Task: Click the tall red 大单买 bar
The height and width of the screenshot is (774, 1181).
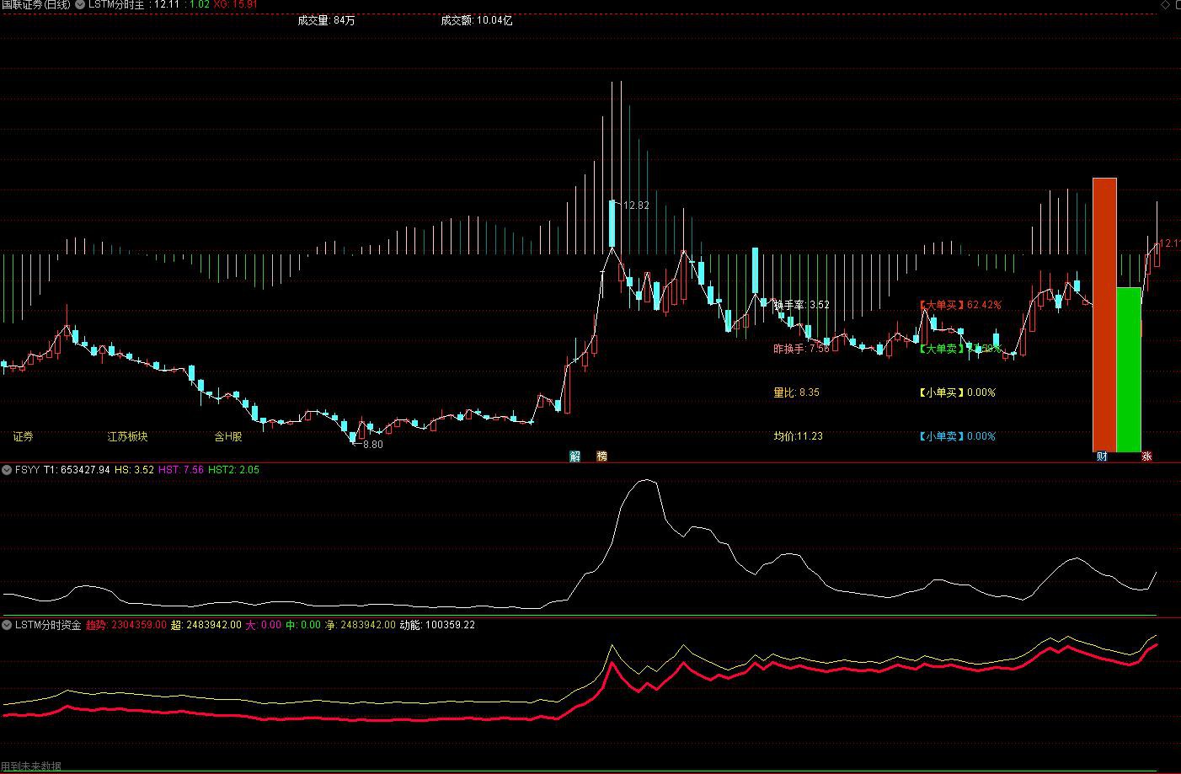Action: [x=1104, y=315]
